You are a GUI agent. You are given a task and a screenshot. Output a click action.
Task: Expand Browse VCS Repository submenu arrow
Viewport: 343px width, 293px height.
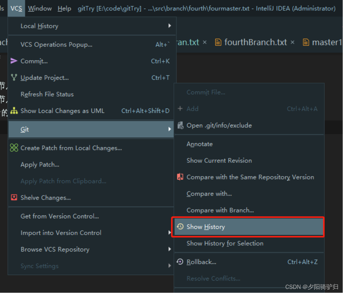pos(170,249)
